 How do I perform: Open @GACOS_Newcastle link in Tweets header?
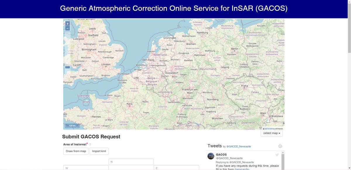[x=239, y=147]
